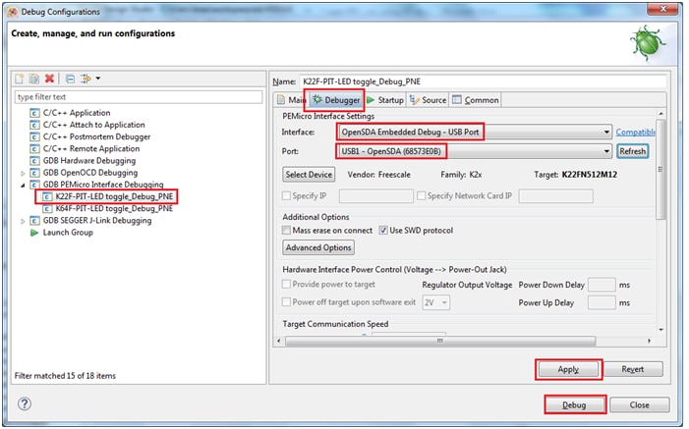Viewport: 689px width, 429px height.
Task: Click icon next to GDB Hardware Debugging
Action: (34, 161)
